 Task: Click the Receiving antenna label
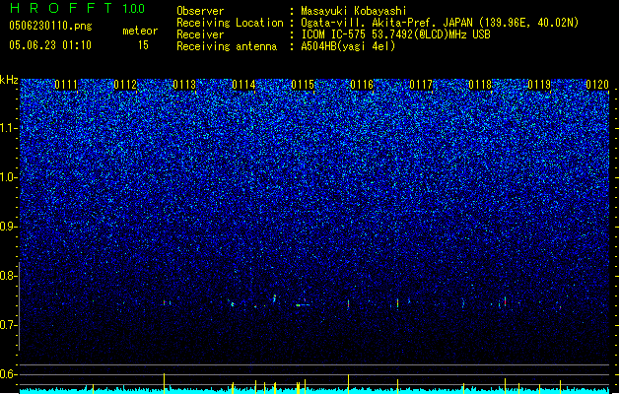227,46
